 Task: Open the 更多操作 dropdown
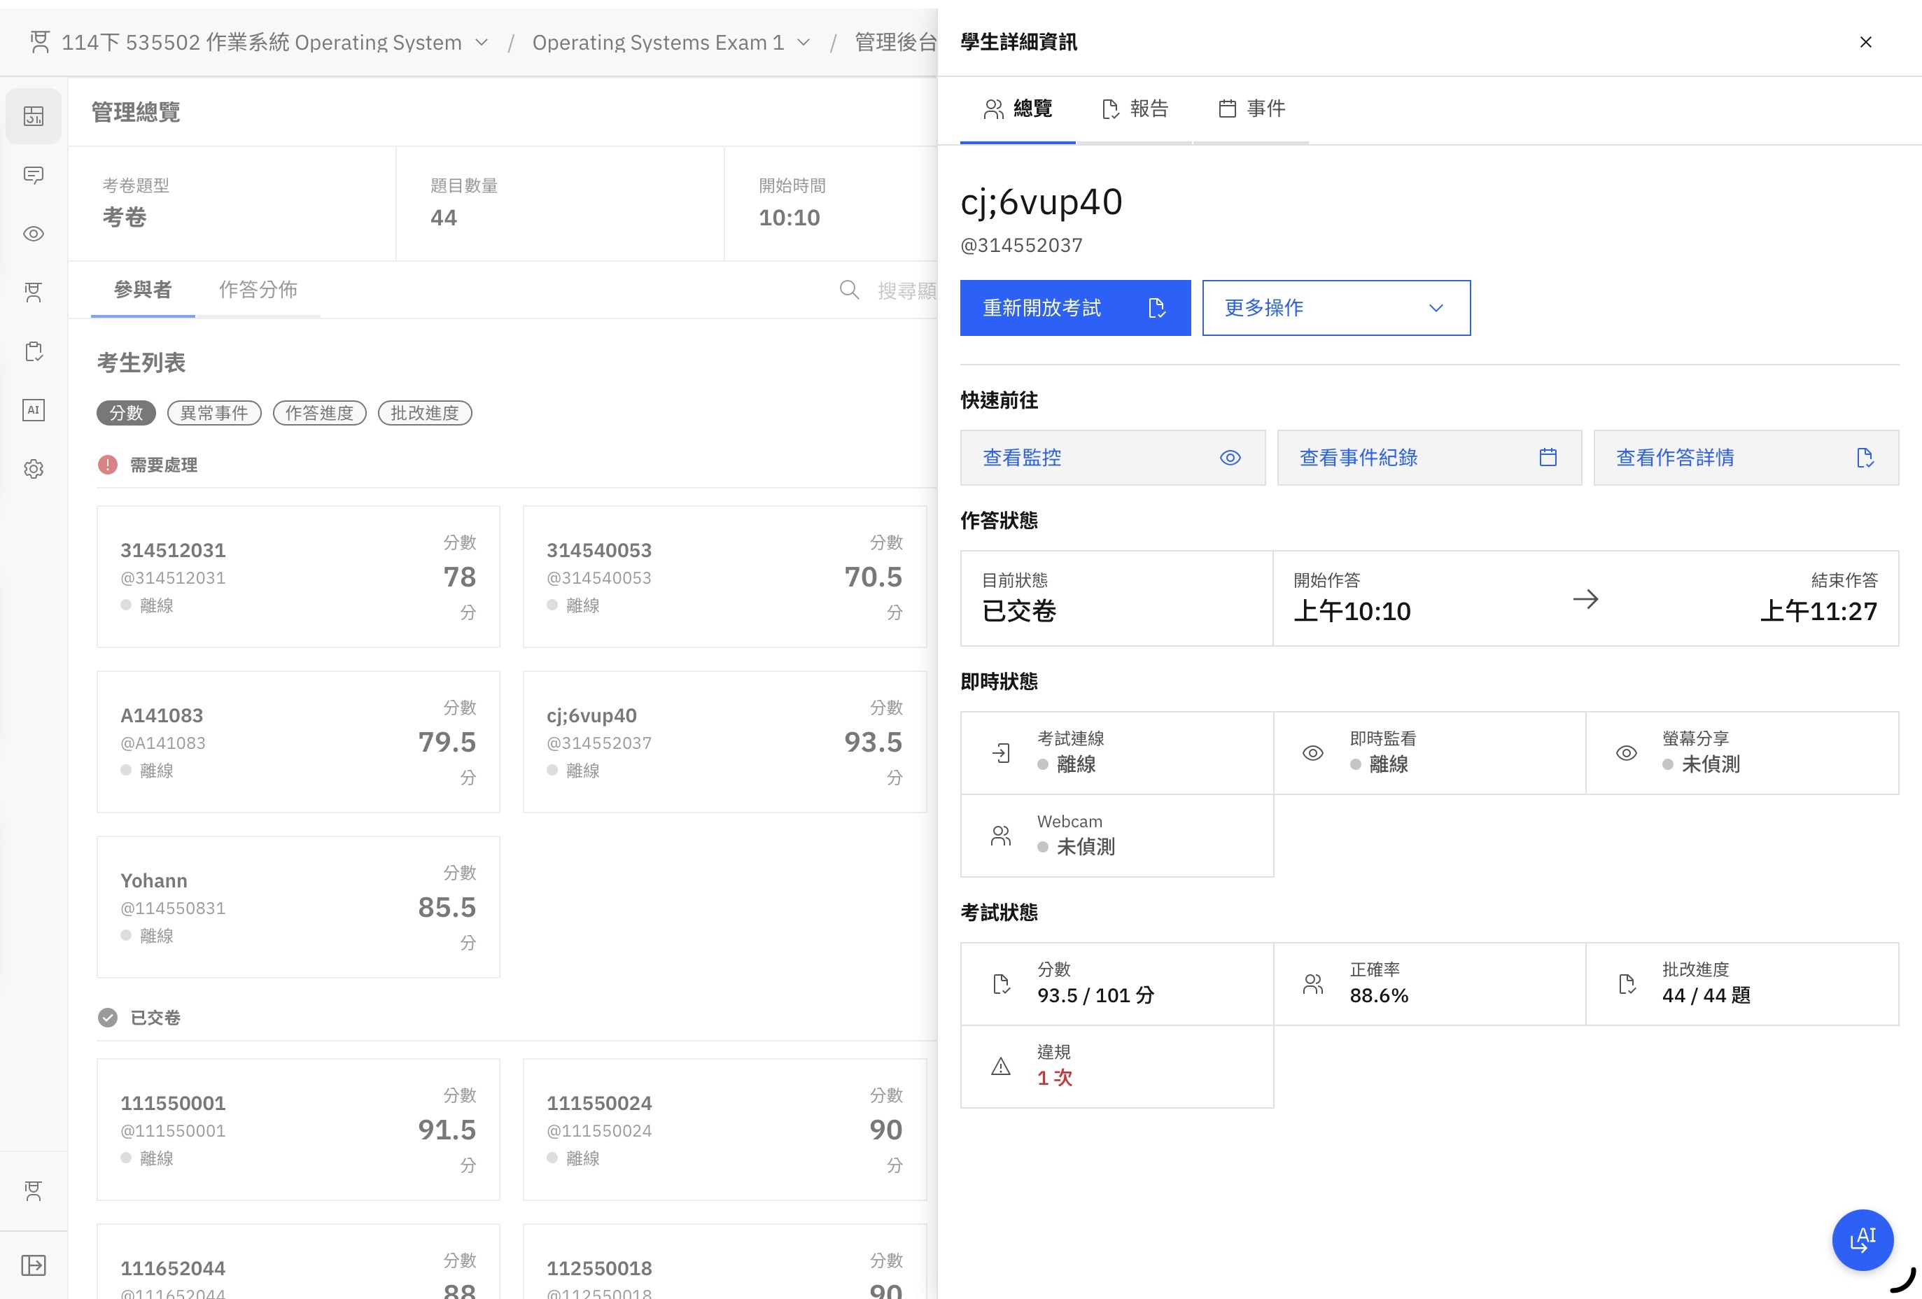1335,307
